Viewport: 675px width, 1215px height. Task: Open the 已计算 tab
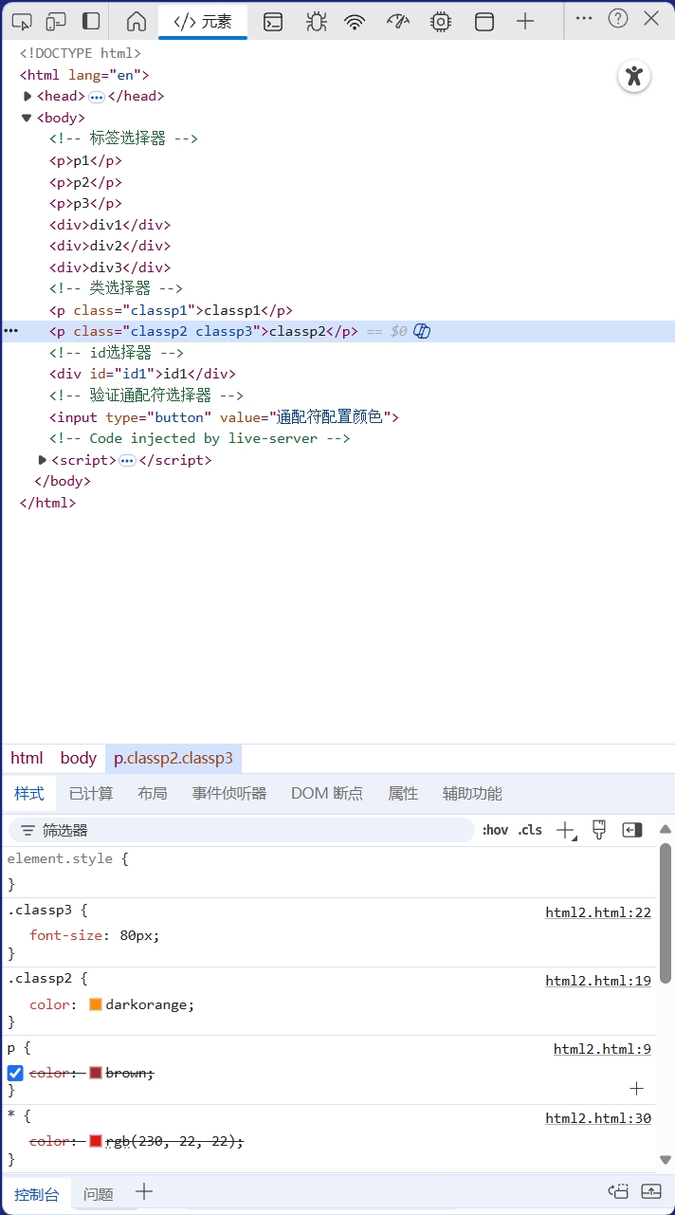click(91, 794)
